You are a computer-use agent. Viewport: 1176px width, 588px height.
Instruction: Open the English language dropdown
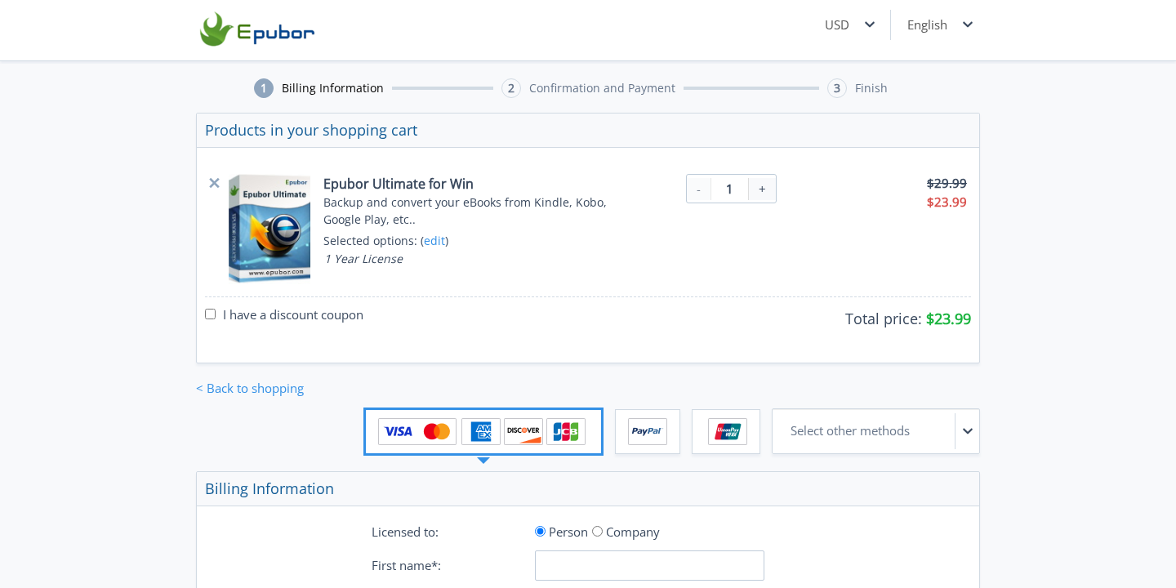pyautogui.click(x=939, y=24)
